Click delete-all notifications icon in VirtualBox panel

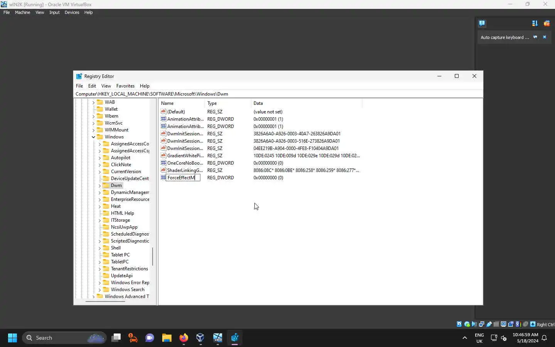[547, 24]
